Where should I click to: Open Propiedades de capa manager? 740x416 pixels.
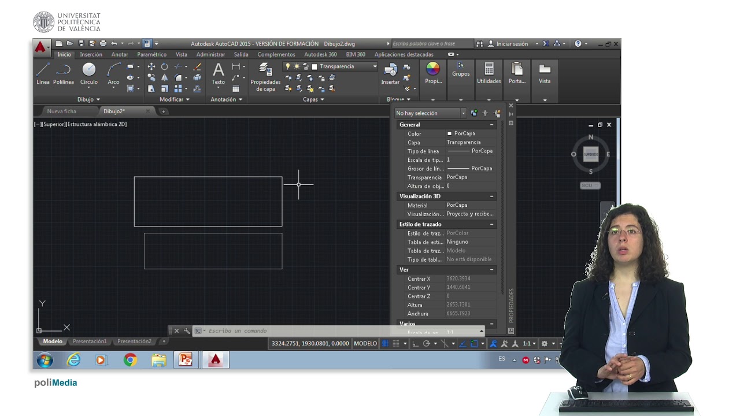pyautogui.click(x=265, y=77)
